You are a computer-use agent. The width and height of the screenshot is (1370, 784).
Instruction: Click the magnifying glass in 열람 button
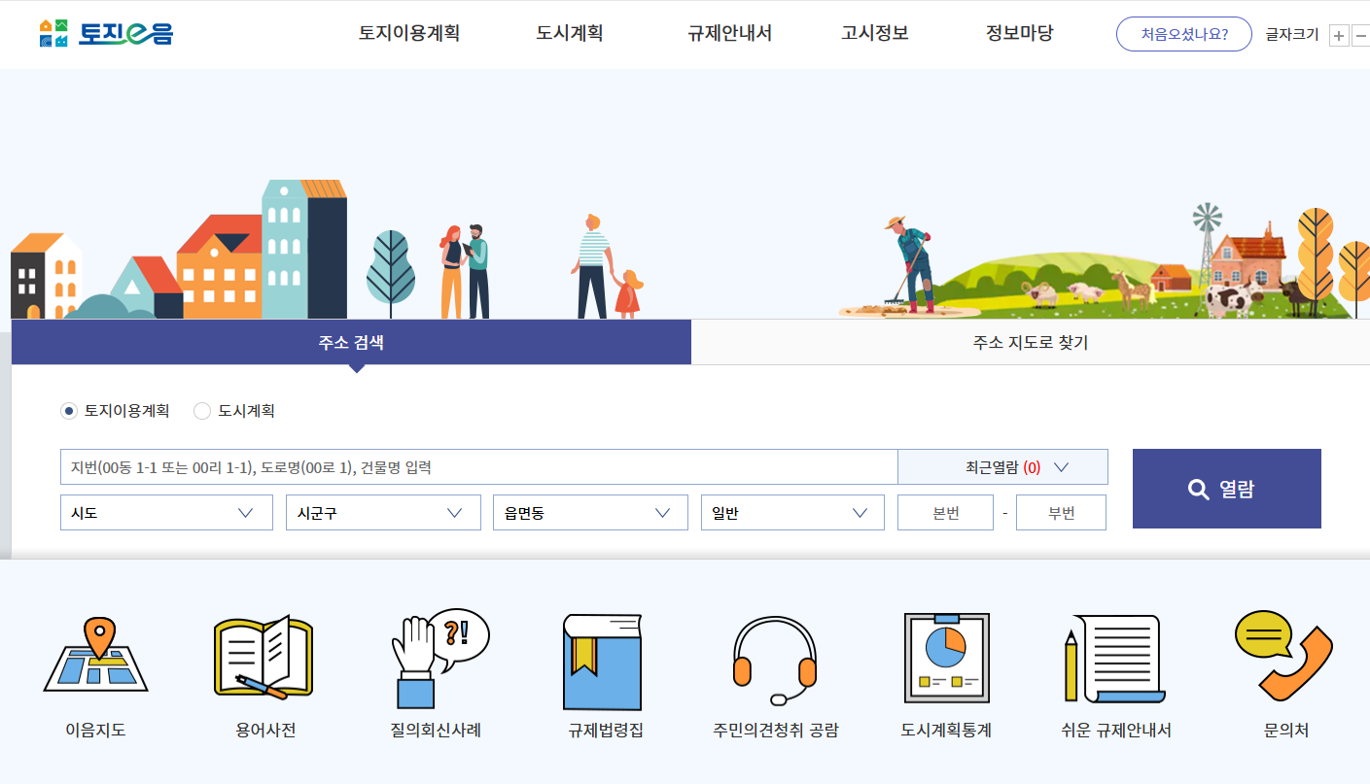pyautogui.click(x=1199, y=488)
